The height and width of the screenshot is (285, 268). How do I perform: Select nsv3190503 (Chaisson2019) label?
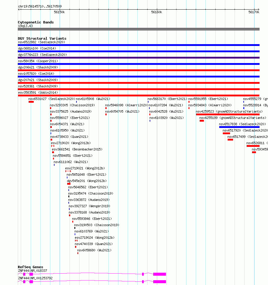[97, 225]
